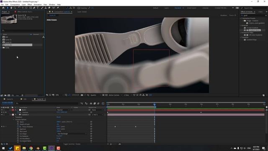Toggle visibility eye of Null 1 layer

[x=2, y=110]
